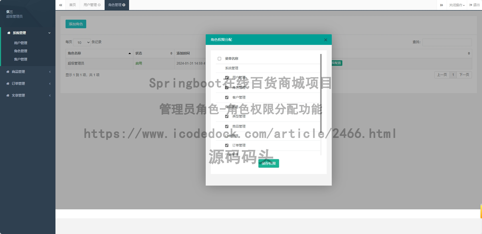Uncheck the 用户管理 permission checkbox
The image size is (482, 234).
pyautogui.click(x=227, y=78)
